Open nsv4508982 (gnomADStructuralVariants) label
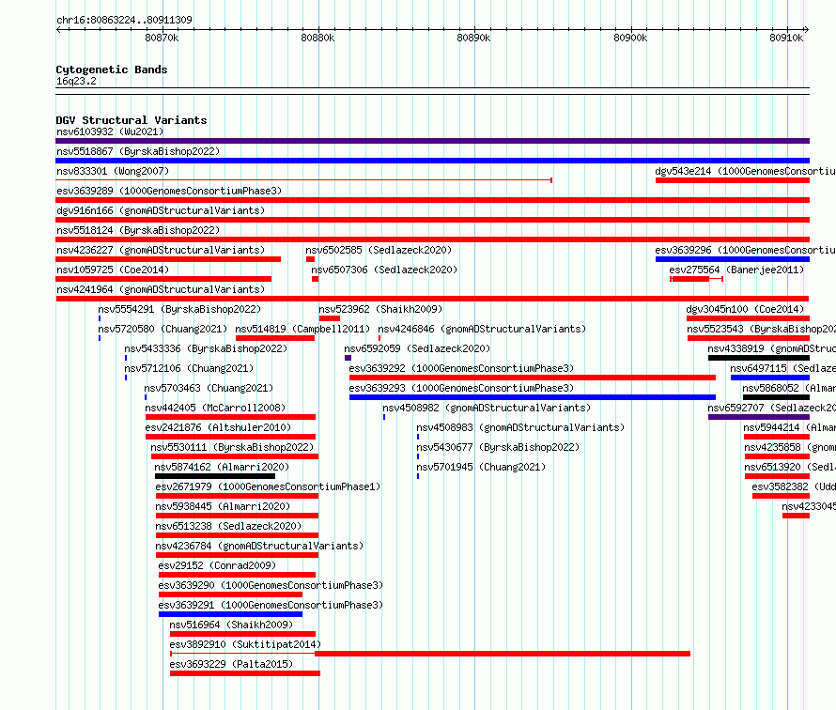This screenshot has height=710, width=836. (x=487, y=408)
